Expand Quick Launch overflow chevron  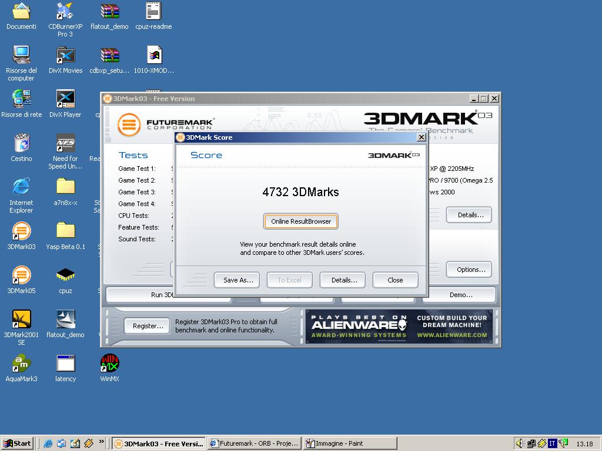click(x=101, y=442)
